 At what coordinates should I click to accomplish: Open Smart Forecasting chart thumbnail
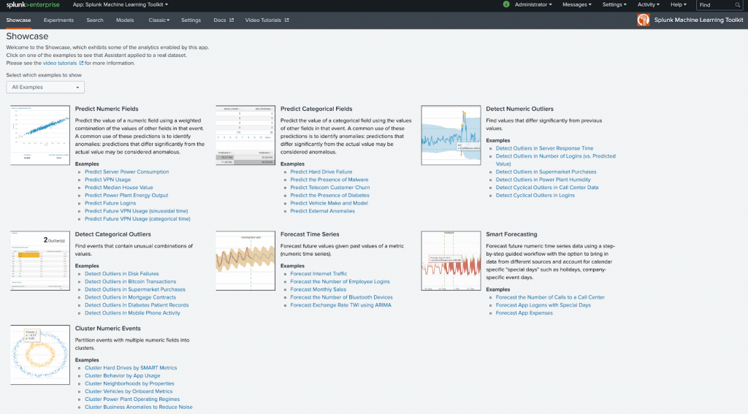pos(451,261)
